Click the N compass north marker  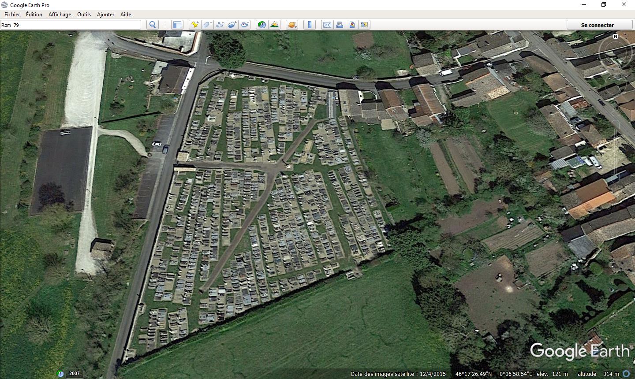click(616, 36)
